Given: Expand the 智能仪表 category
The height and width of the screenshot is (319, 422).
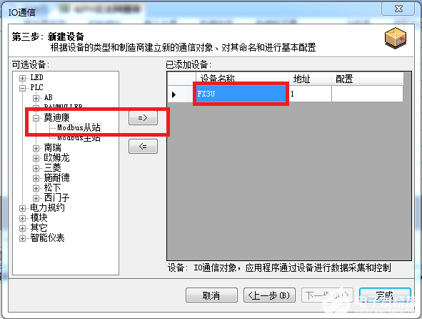Looking at the screenshot, I should [22, 238].
